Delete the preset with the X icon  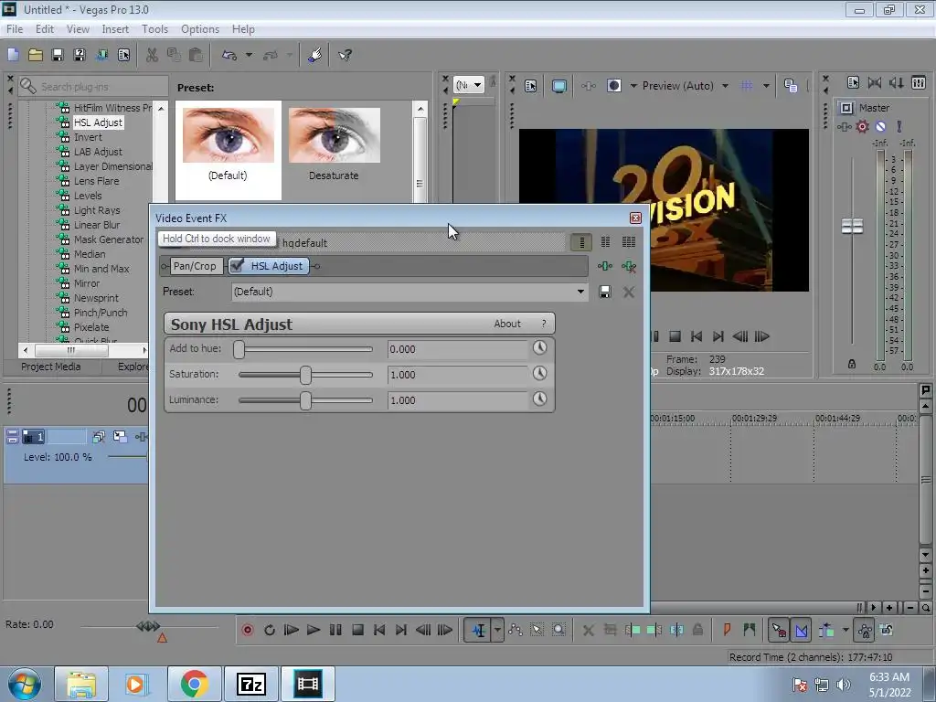629,292
